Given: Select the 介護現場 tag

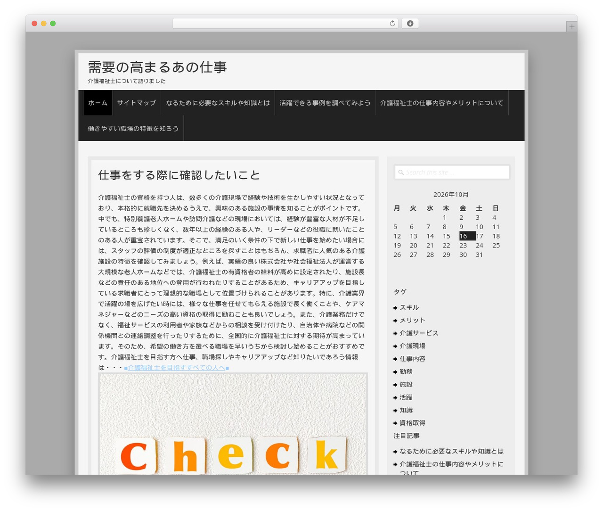Looking at the screenshot, I should (412, 346).
